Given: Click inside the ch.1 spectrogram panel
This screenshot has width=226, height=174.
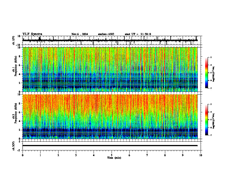Looking at the screenshot, I should point(110,69).
